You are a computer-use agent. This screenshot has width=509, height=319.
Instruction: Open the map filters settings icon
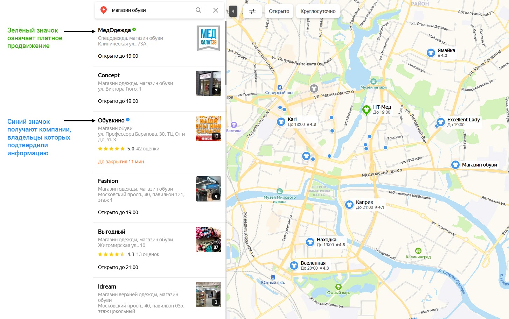(x=252, y=11)
